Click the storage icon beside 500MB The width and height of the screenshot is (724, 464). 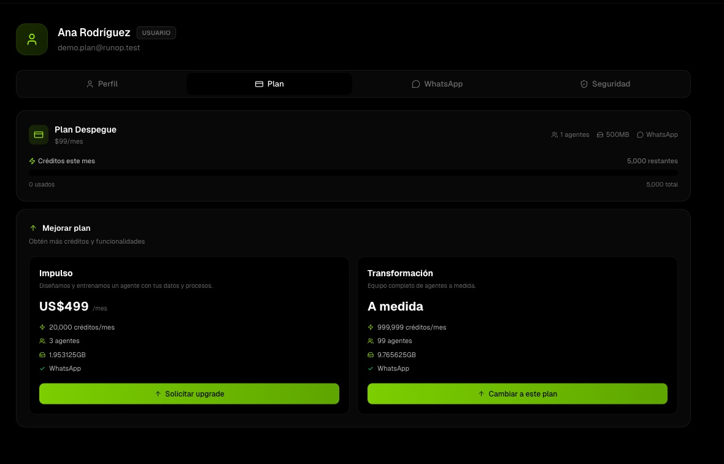click(x=600, y=135)
